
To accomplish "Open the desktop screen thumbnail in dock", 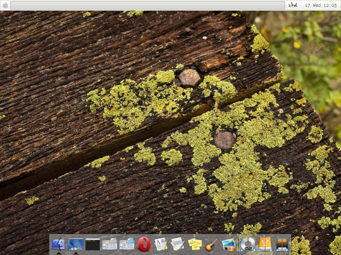I will coord(76,244).
